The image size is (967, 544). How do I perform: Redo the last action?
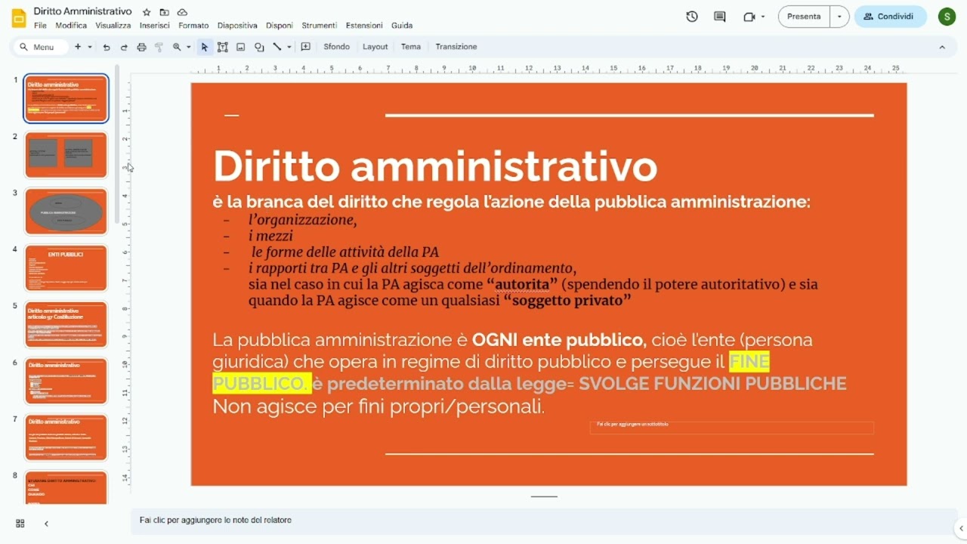[124, 47]
